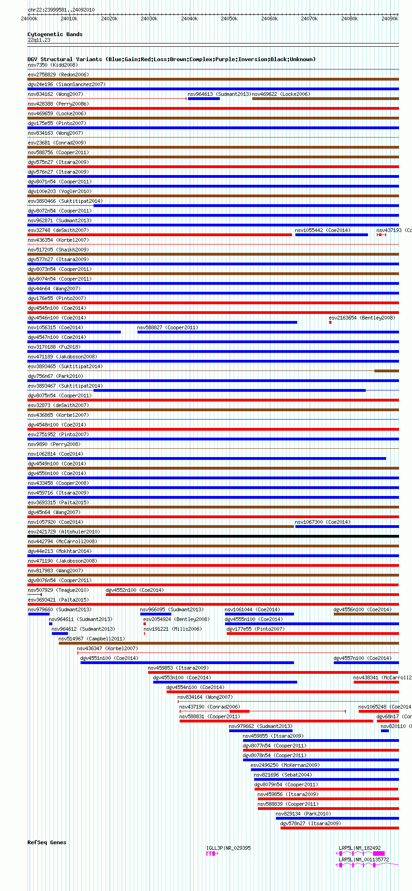Click nsv588827 (Cooper2011) label

pyautogui.click(x=168, y=327)
